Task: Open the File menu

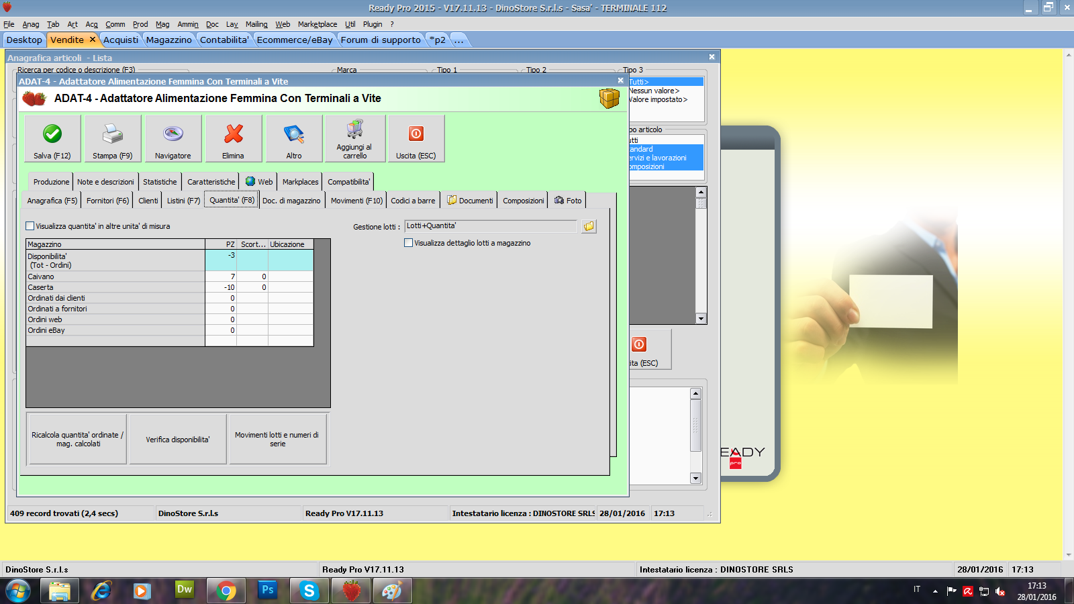Action: pos(9,24)
